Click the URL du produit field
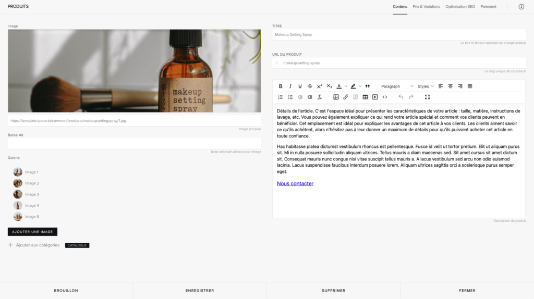 [399, 63]
